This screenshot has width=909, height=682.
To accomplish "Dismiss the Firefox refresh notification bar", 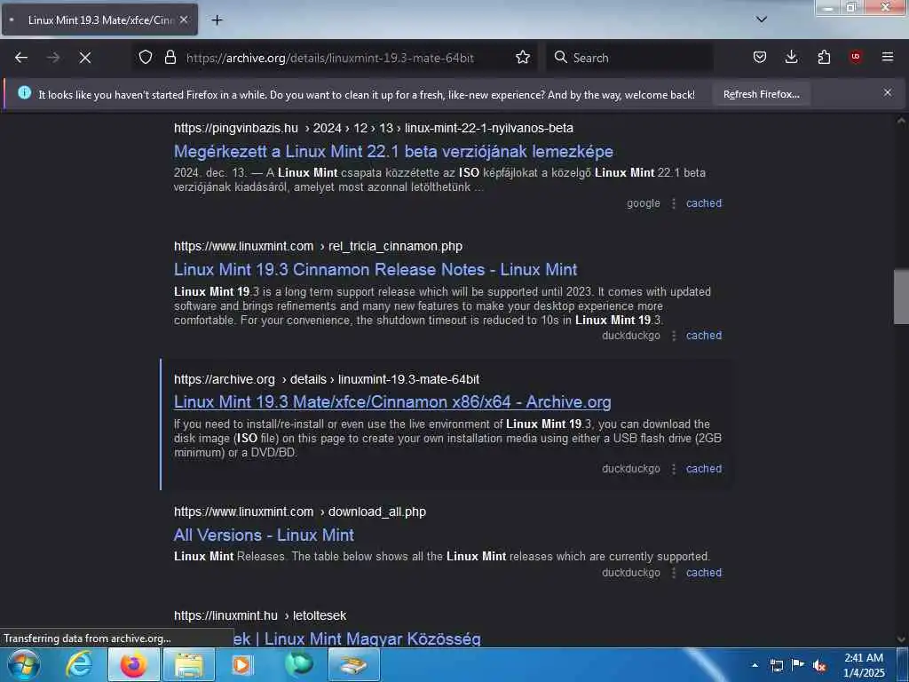I will point(888,92).
